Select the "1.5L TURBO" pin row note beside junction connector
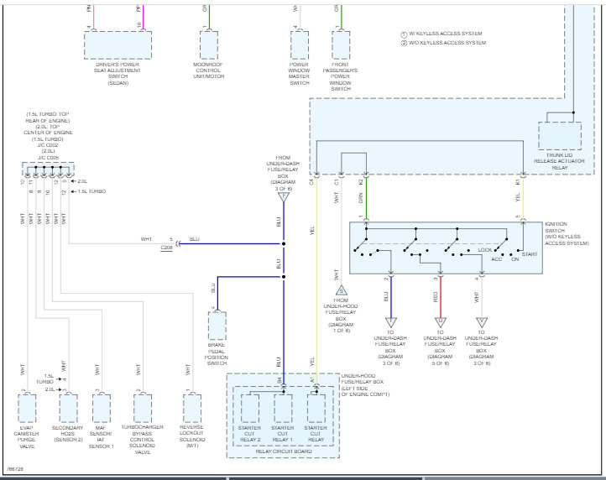This screenshot has width=606, height=480. point(91,191)
